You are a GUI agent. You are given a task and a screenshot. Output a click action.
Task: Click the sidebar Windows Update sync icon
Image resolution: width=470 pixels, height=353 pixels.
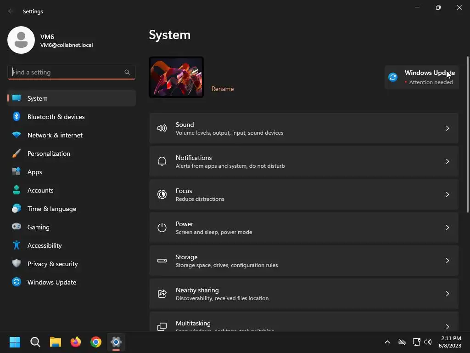tap(17, 282)
